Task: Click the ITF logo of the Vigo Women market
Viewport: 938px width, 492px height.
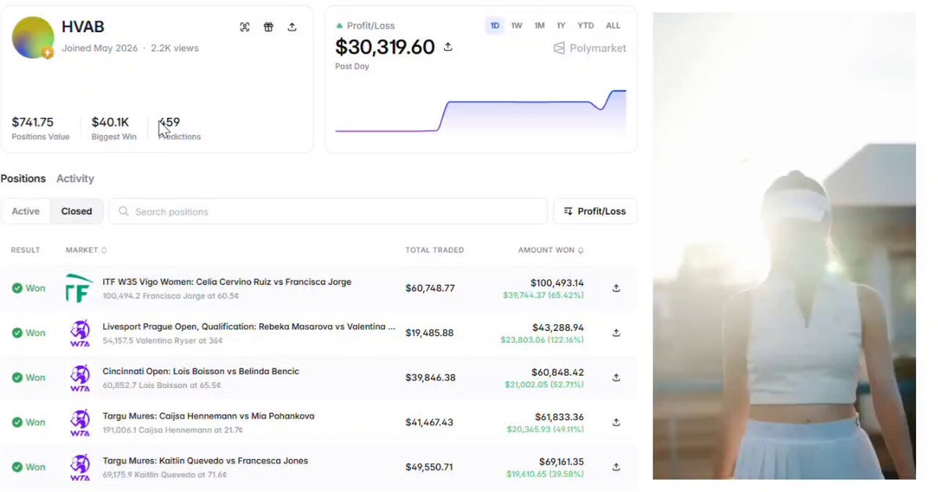Action: (79, 288)
